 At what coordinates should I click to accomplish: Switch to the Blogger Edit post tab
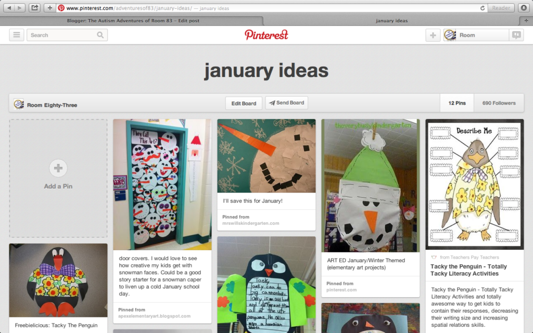click(133, 21)
